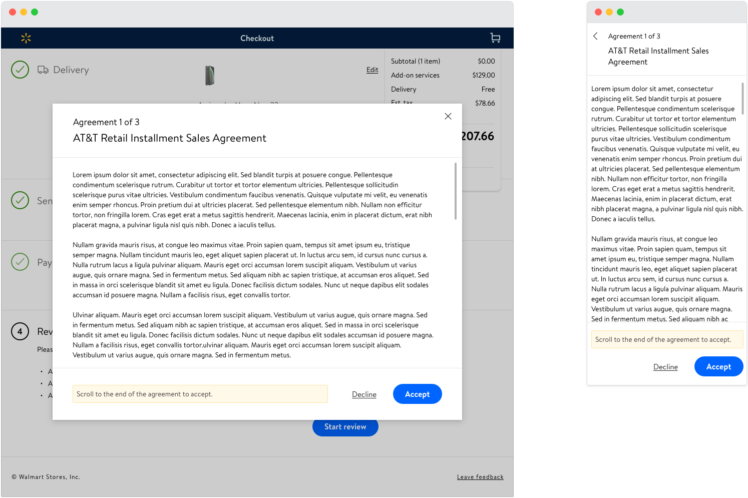Click the payment step green checkmark
The width and height of the screenshot is (748, 498).
(x=20, y=262)
